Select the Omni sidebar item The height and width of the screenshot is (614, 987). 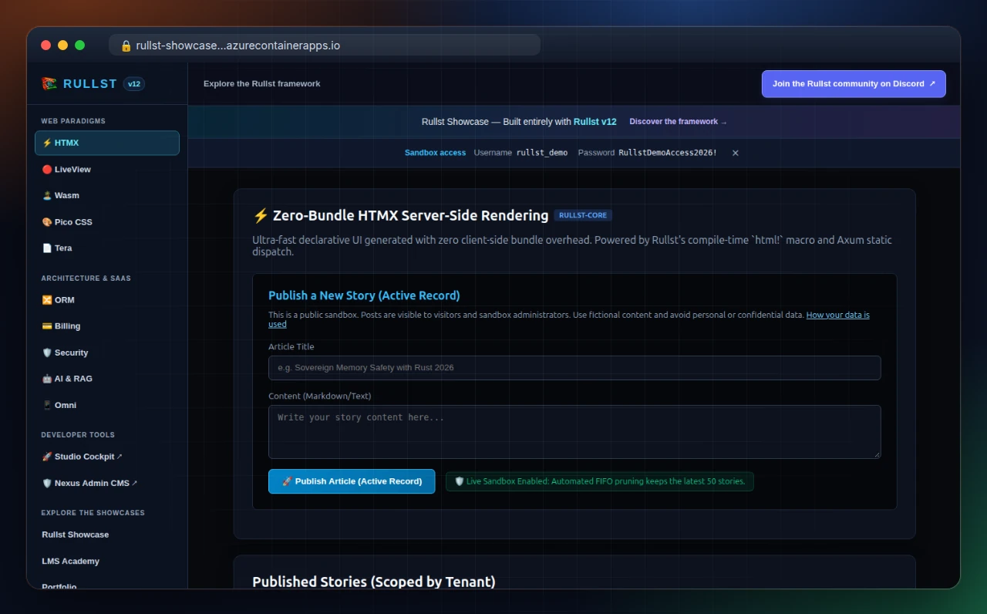107,405
